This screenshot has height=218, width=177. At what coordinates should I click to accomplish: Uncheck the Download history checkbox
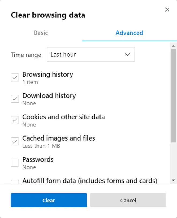pos(15,99)
